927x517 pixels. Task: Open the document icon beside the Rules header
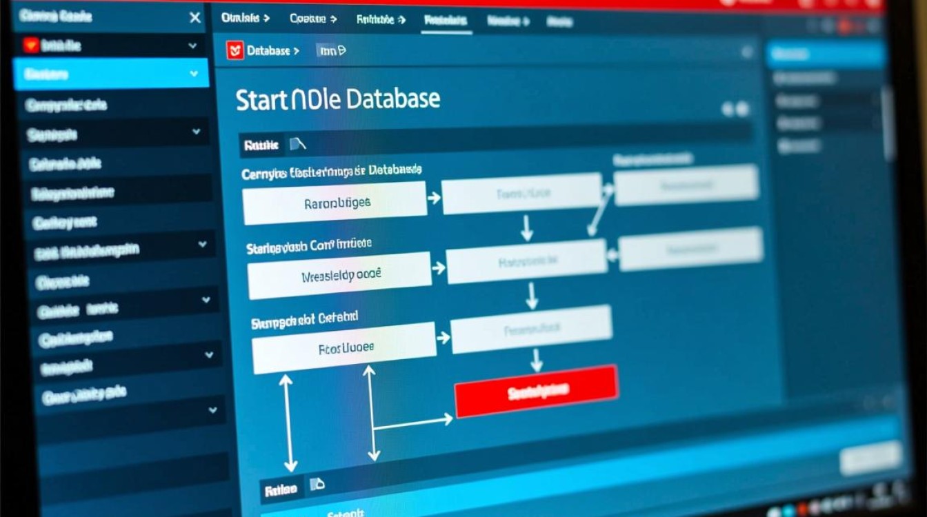(298, 145)
